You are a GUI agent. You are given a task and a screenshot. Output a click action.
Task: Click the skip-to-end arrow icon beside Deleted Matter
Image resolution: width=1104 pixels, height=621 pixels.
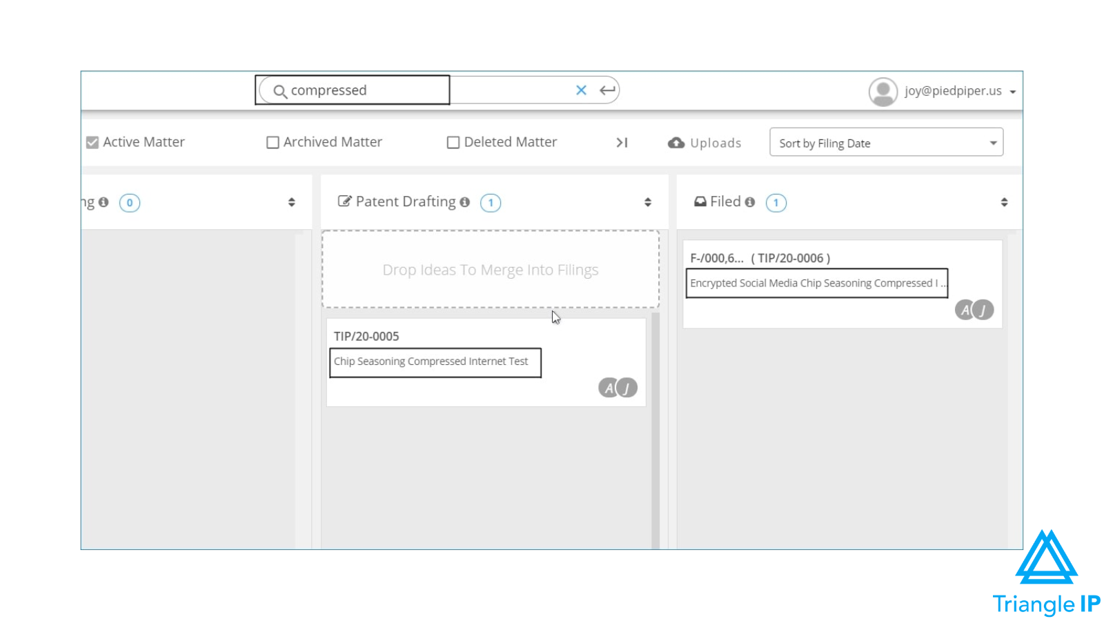(622, 142)
